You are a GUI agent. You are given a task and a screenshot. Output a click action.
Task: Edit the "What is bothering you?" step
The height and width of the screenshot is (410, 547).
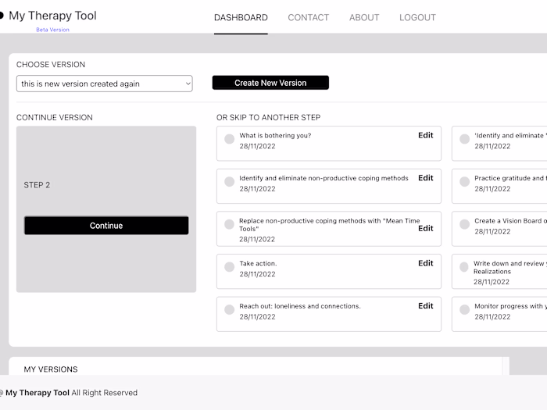(425, 135)
